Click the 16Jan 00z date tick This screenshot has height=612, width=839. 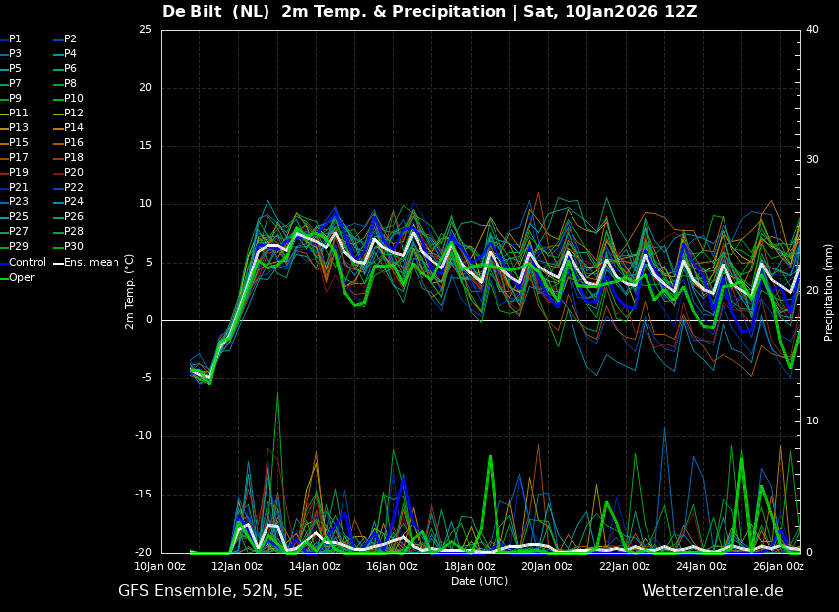tap(391, 566)
